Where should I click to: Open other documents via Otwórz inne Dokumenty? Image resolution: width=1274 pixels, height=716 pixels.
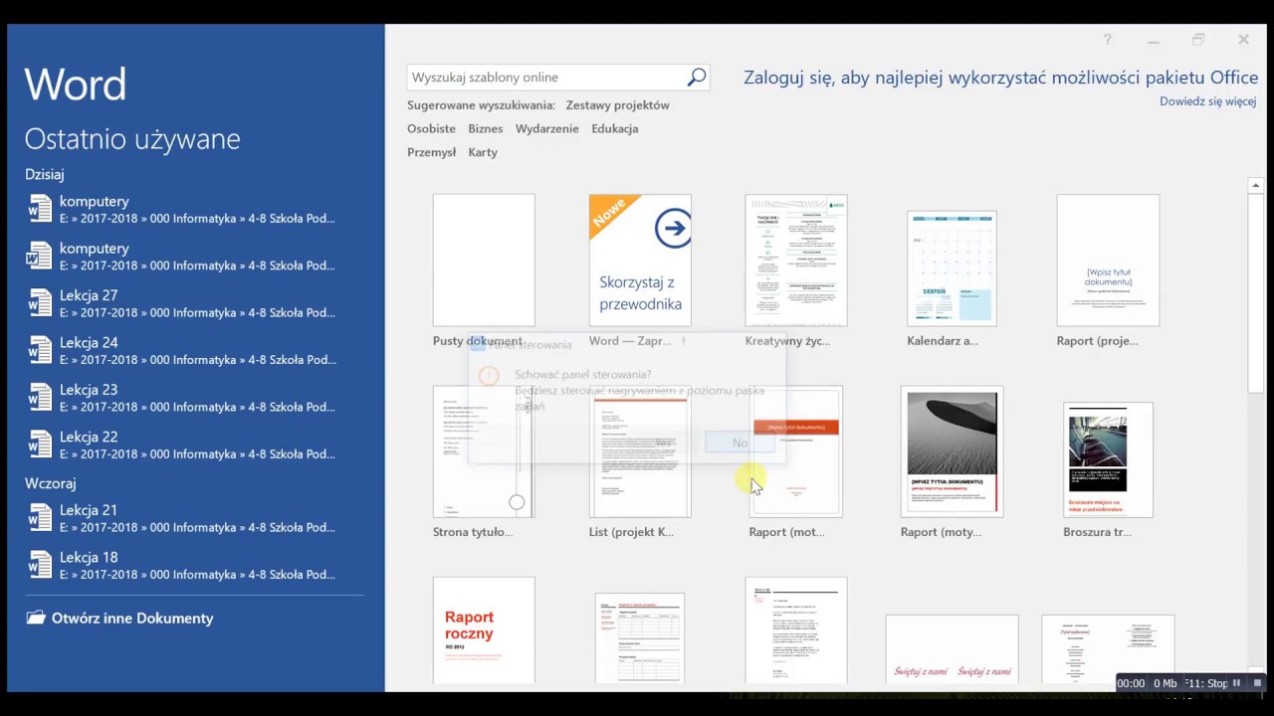coord(119,618)
